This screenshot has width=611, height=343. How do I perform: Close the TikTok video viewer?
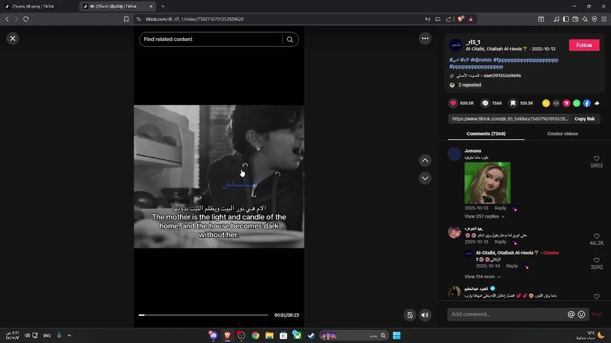point(13,39)
